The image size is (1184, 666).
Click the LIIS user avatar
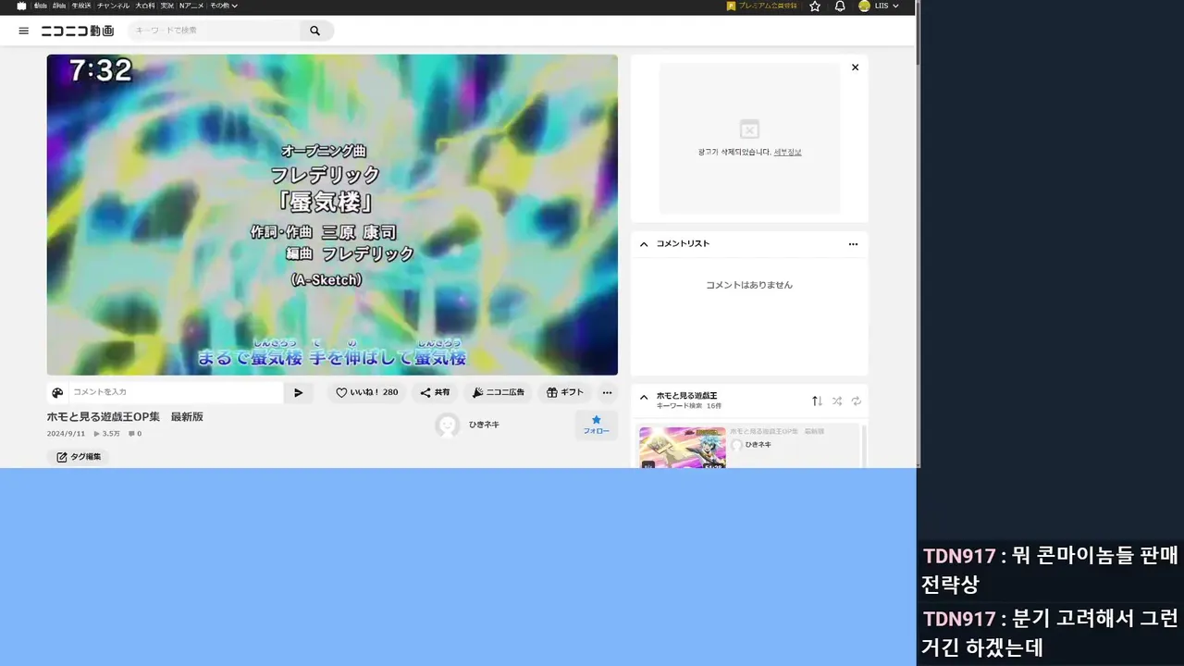click(x=864, y=6)
